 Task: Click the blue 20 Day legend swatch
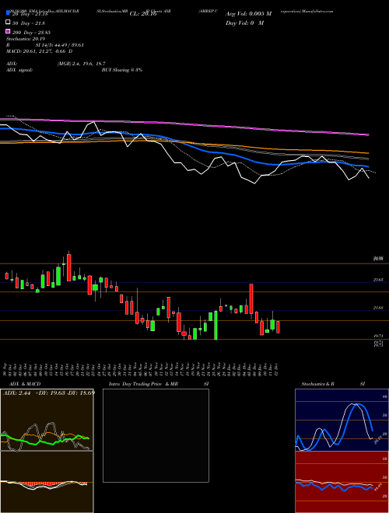(8, 13)
